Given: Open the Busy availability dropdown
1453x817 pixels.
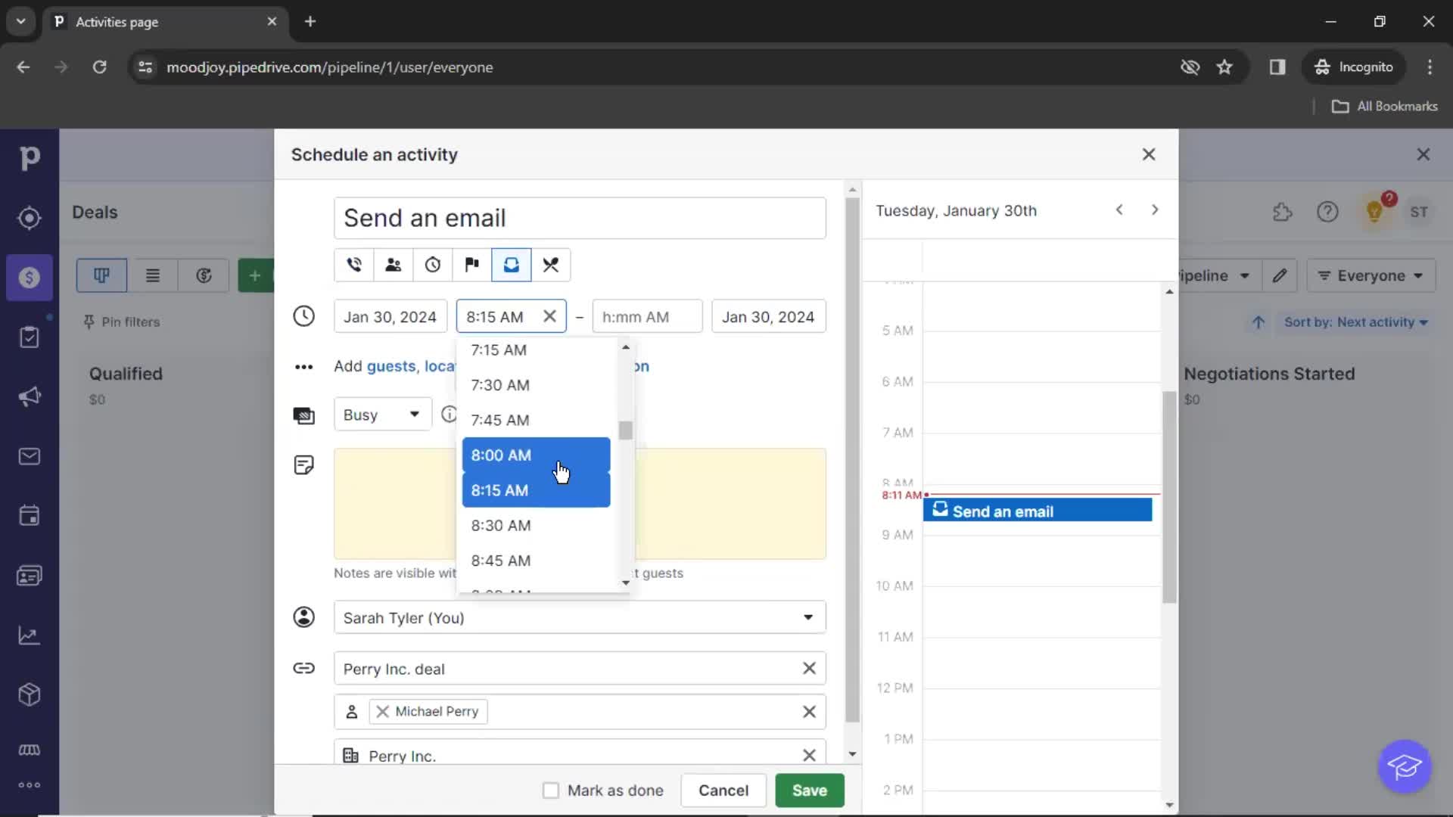Looking at the screenshot, I should point(382,415).
